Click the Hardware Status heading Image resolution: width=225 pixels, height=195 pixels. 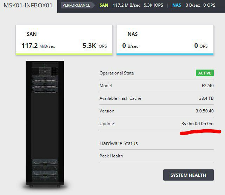tap(119, 143)
